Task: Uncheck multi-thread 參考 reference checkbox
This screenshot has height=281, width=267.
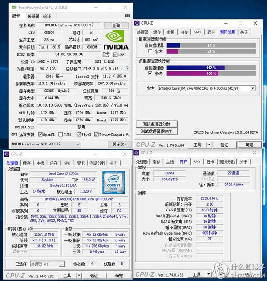Action: tap(150, 73)
